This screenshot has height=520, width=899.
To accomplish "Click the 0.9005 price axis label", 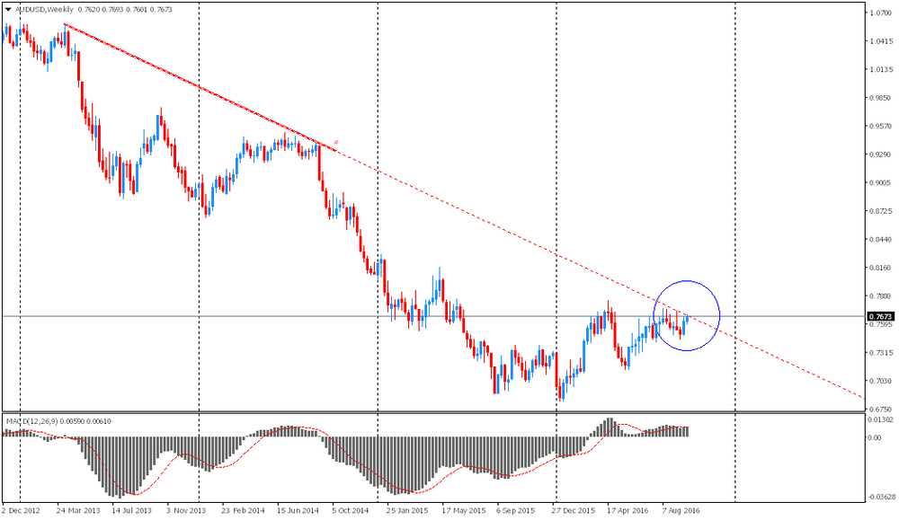I will tap(881, 182).
